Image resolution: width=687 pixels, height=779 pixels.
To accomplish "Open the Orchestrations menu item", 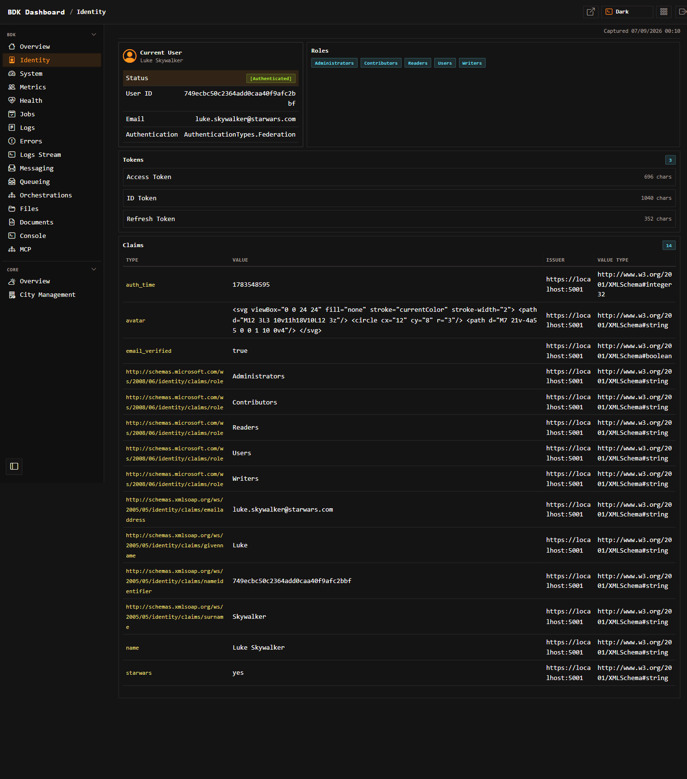I will (x=52, y=195).
